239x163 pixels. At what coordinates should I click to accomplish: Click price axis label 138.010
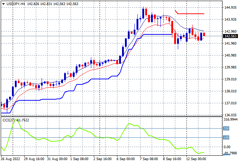click(230, 91)
